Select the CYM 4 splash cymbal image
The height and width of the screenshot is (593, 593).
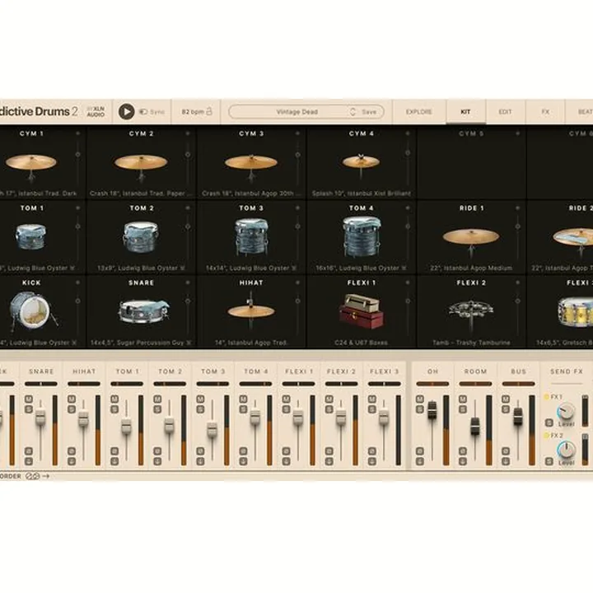361,165
